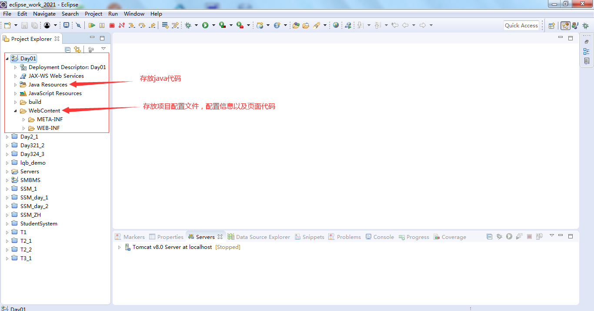Screen dimensions: 594x311
Task: Select the Servers project folder
Action: click(x=30, y=172)
